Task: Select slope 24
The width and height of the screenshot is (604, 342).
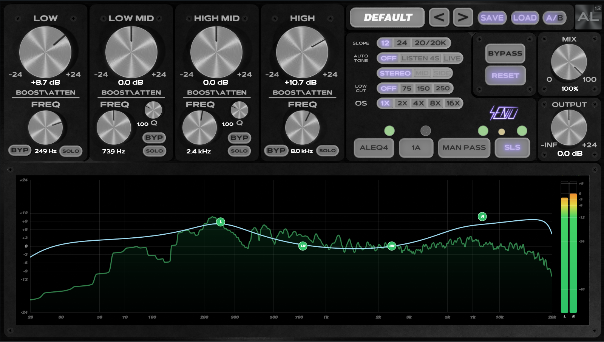Action: (x=402, y=43)
